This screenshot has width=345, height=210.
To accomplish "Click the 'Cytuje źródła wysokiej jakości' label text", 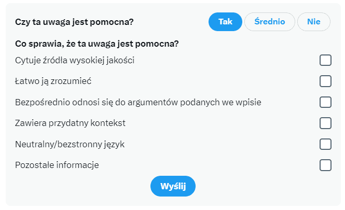I will (x=75, y=61).
